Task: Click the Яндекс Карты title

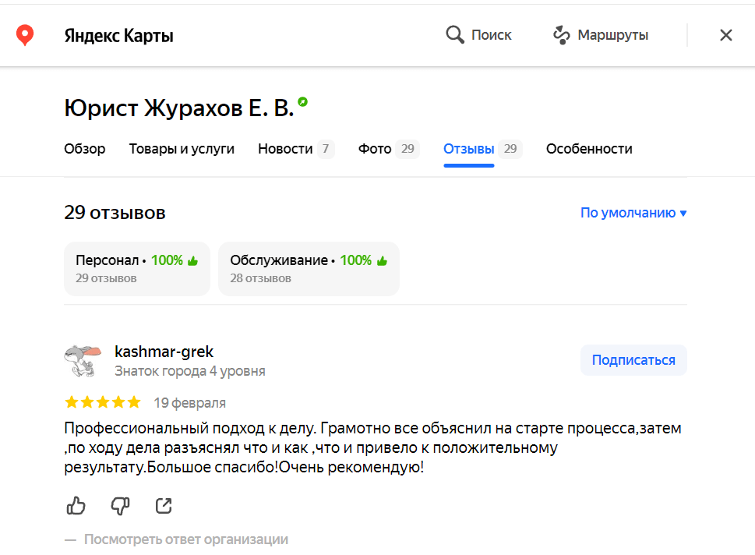Action: click(118, 36)
